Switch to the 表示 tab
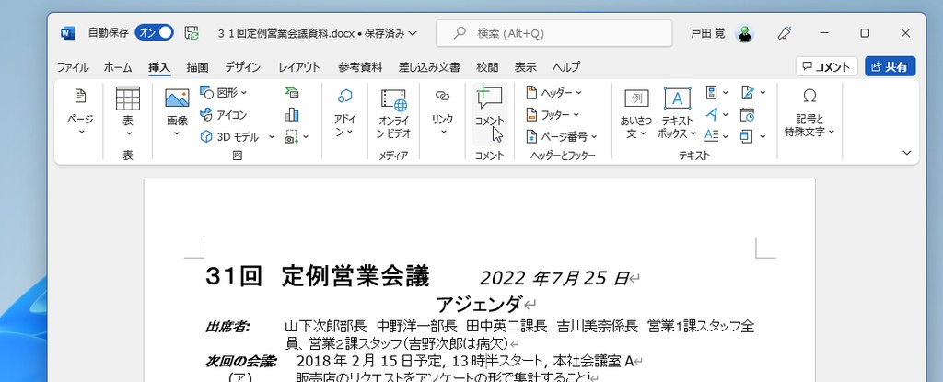Viewport: 943px width, 382px height. pos(526,67)
